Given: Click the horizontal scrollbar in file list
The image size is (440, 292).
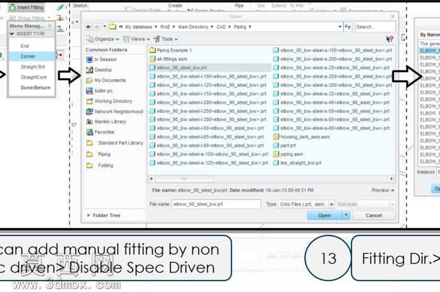Looking at the screenshot, I should coord(184,179).
